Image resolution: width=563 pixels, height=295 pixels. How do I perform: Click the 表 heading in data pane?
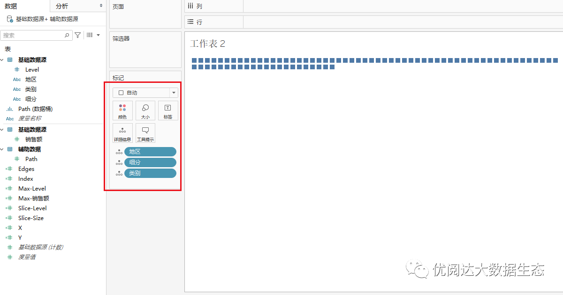(8, 49)
